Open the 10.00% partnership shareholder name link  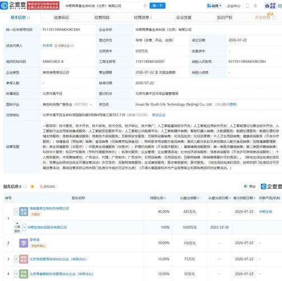(x=62, y=274)
